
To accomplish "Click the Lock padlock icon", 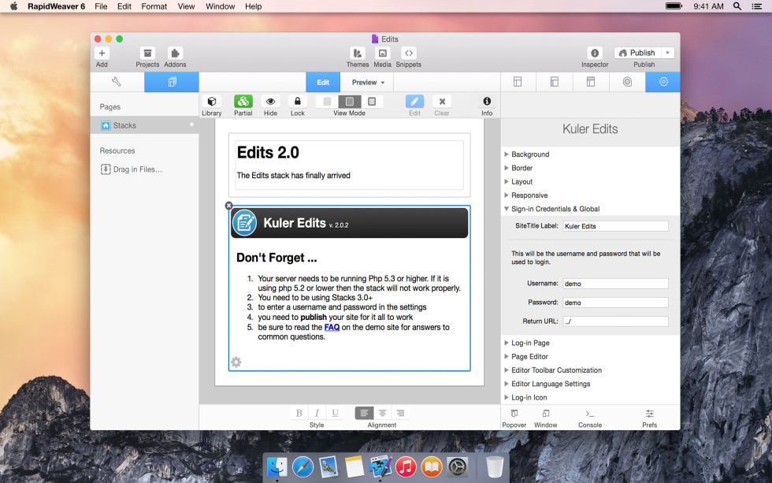I will [x=298, y=102].
